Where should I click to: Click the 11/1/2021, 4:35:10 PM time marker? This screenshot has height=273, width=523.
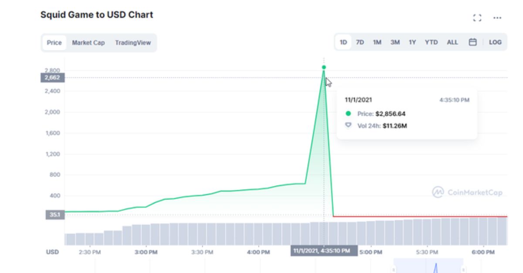(x=324, y=251)
